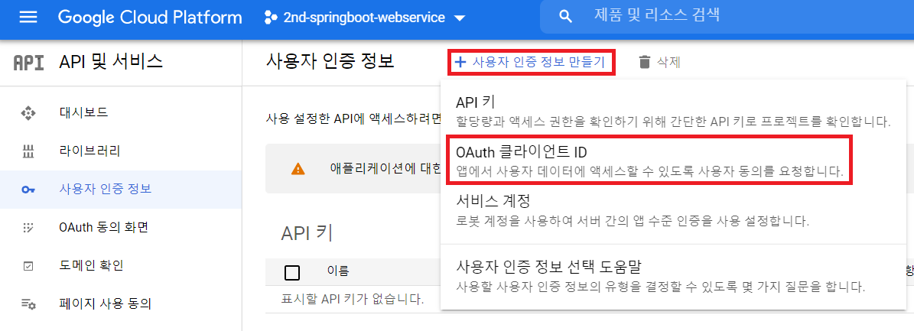Choose '사용자 인증 정보 선택 도움말' option

(x=672, y=277)
